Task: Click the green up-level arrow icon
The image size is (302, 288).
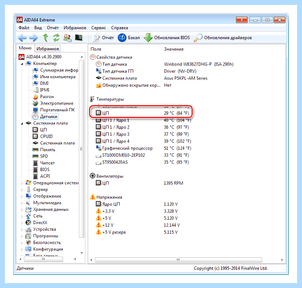Action: tap(45, 38)
